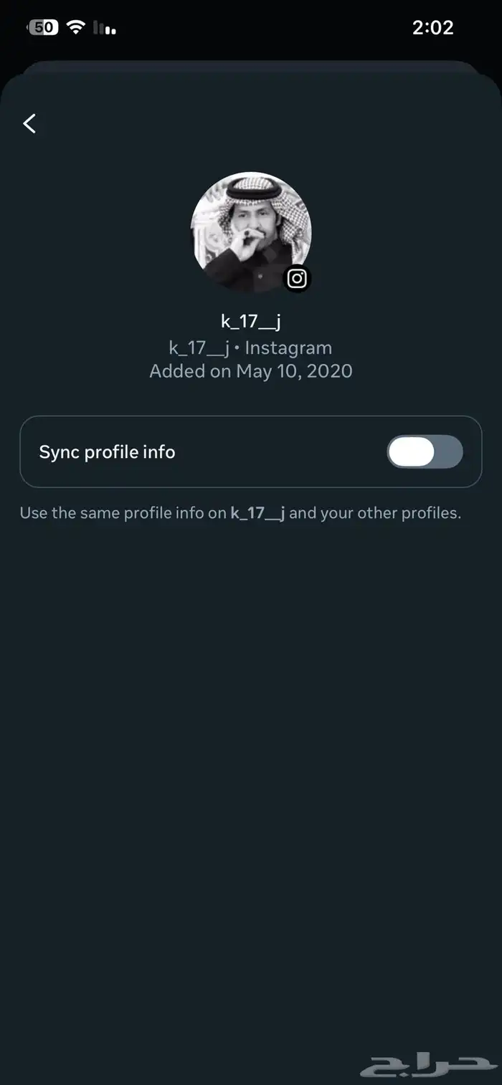The height and width of the screenshot is (1085, 502).
Task: Select the k_17__j Instagram account entry
Action: point(251,348)
